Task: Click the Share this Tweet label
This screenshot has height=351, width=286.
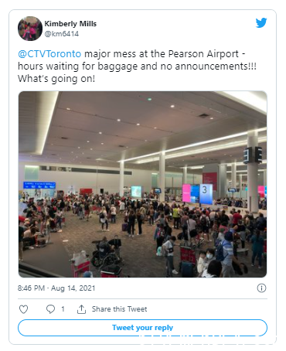Action: click(x=119, y=309)
